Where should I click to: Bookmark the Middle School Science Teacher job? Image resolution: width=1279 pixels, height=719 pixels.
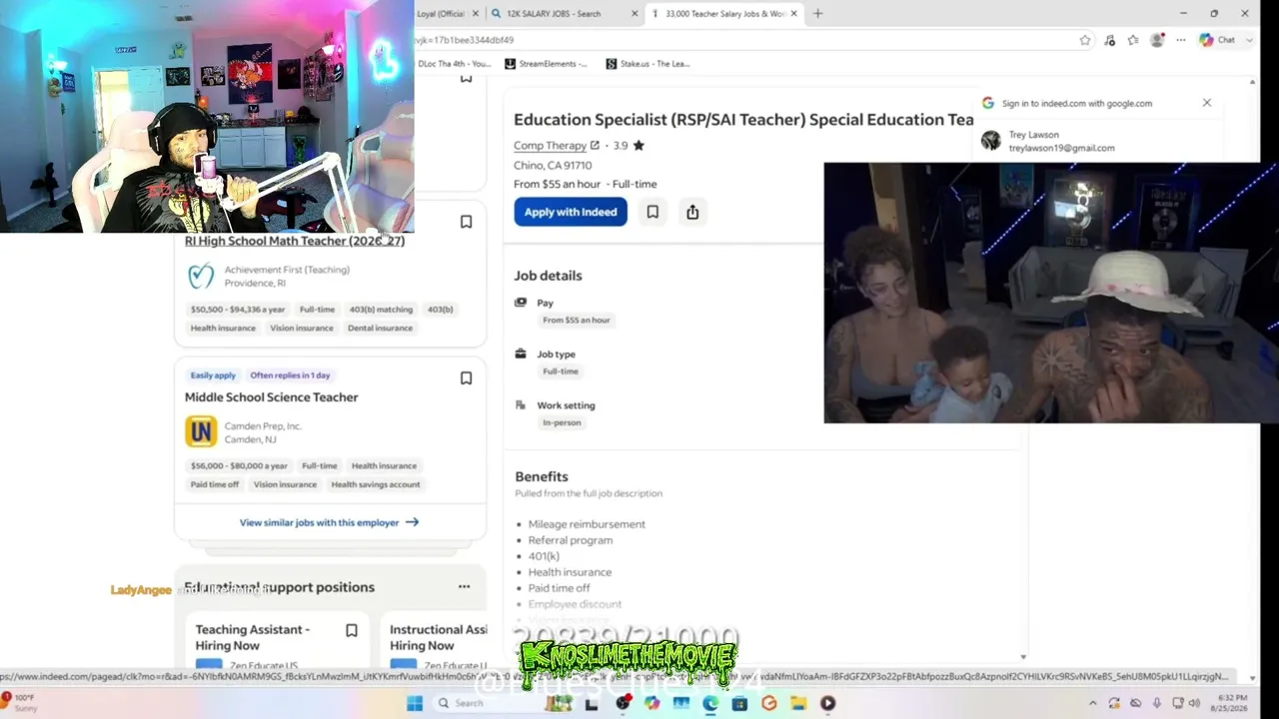(x=466, y=378)
